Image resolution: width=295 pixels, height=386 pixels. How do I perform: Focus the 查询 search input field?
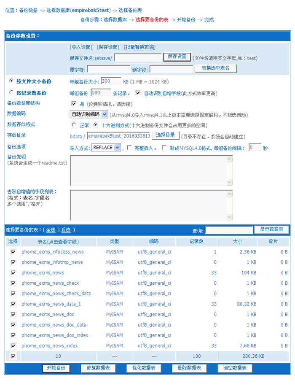pos(228,230)
